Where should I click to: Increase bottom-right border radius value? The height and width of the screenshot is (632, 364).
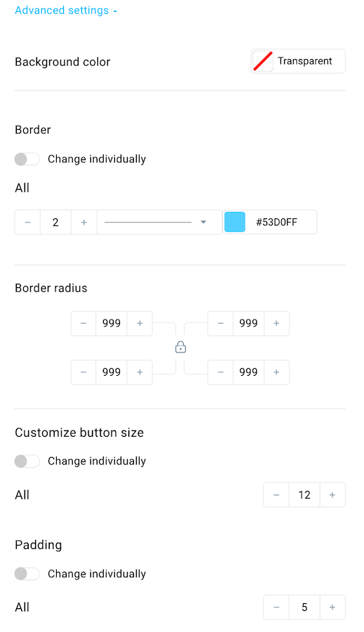(x=276, y=372)
